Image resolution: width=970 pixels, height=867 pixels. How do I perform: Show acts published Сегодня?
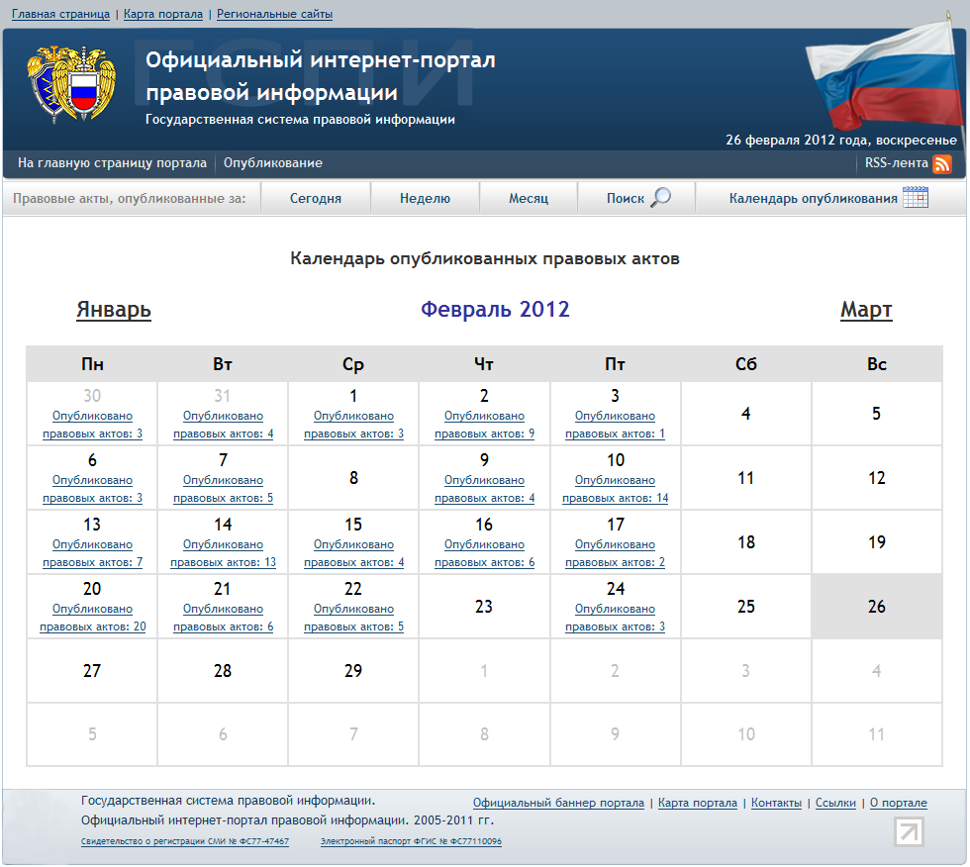click(x=316, y=199)
